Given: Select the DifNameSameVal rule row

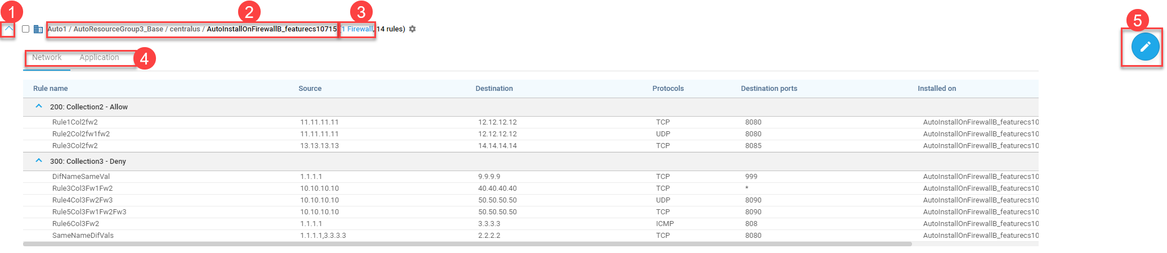Looking at the screenshot, I should pos(531,177).
